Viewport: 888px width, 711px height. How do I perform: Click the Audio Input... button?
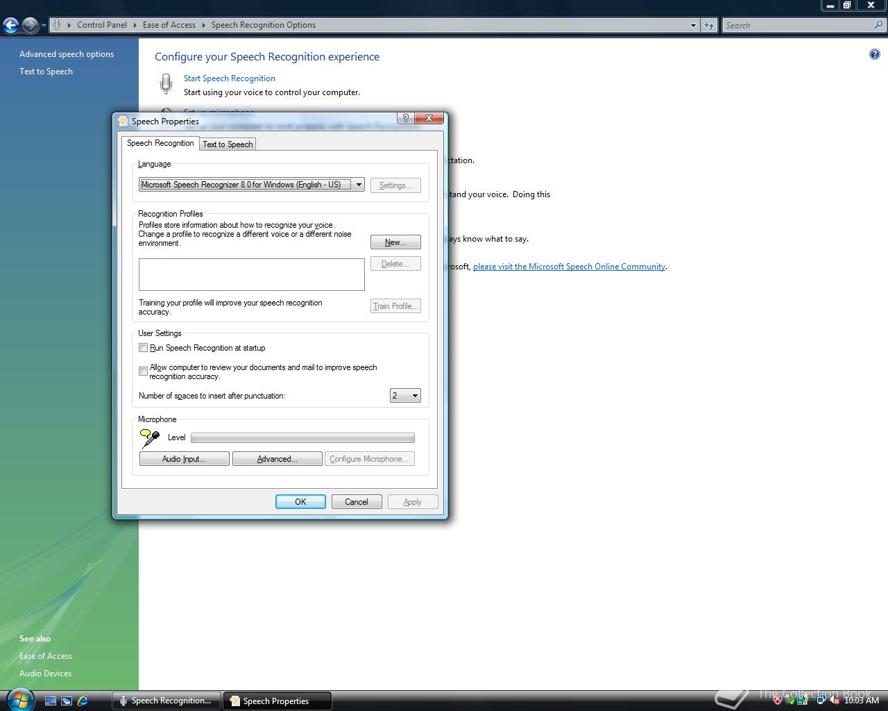[184, 459]
